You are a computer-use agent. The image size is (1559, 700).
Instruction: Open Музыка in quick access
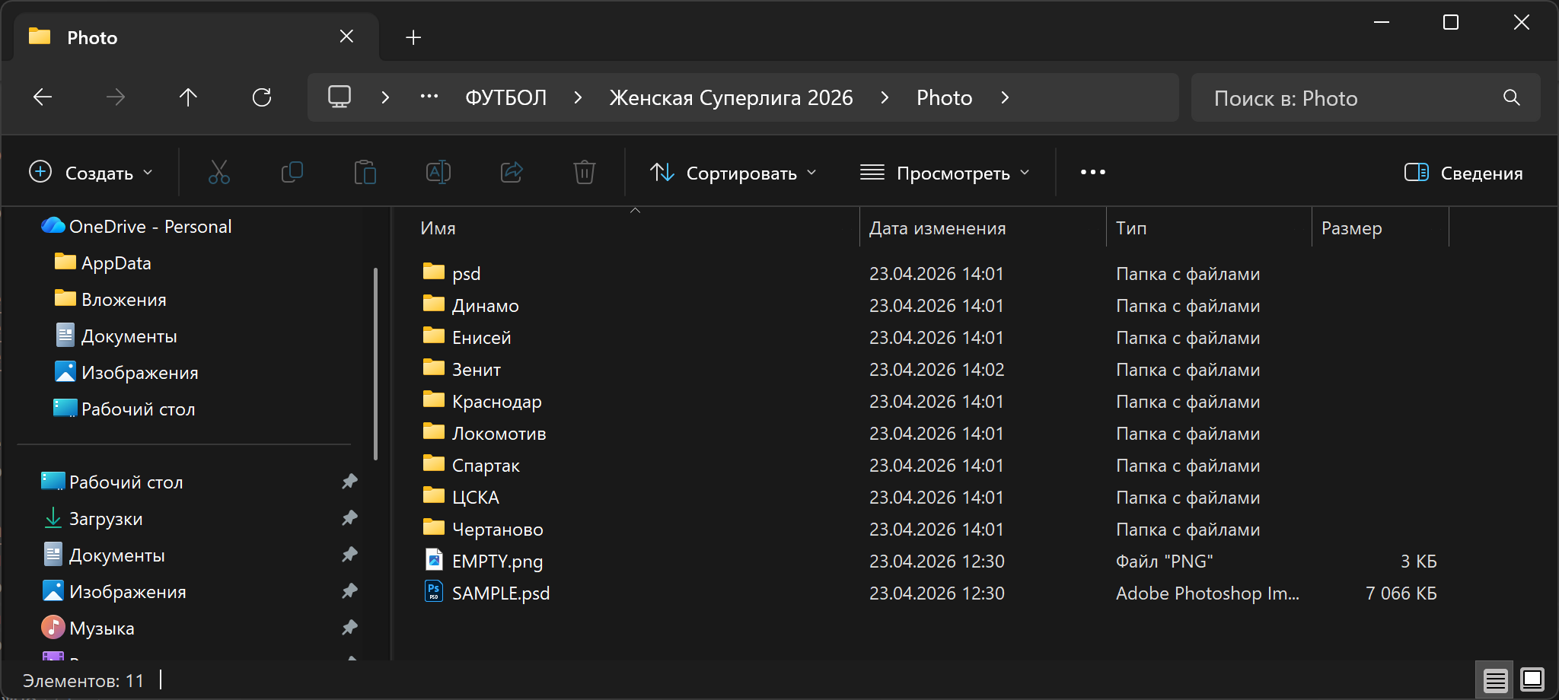101,628
